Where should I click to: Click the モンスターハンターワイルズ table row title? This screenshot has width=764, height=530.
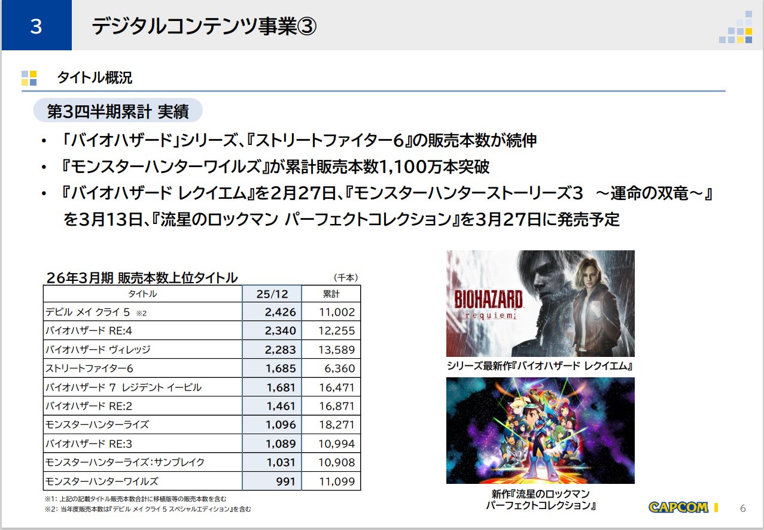pyautogui.click(x=102, y=481)
